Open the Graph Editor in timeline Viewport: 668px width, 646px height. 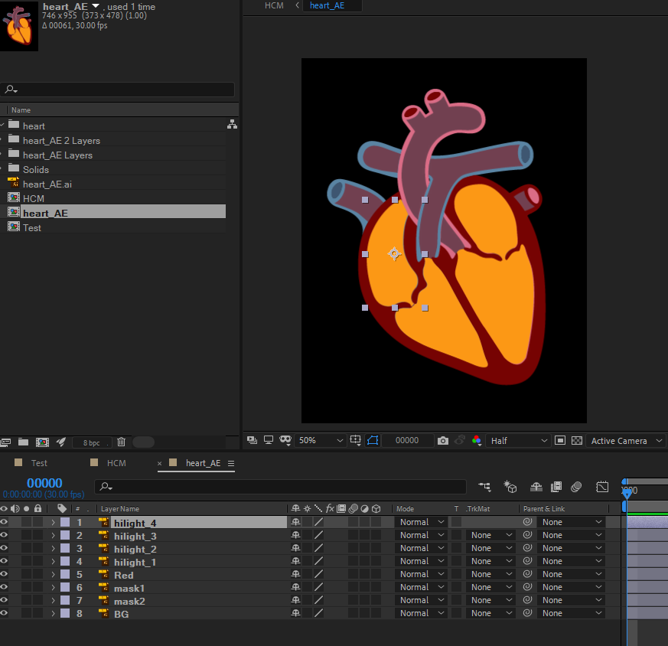pyautogui.click(x=602, y=487)
